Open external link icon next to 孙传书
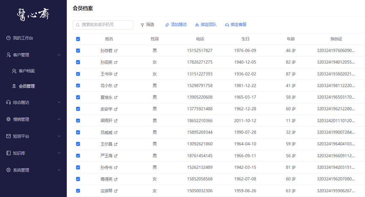Screen dimensions: 365x197 tap(116, 167)
